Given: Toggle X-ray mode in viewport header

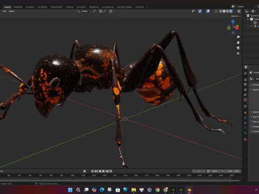Looking at the screenshot, I should [216, 11].
